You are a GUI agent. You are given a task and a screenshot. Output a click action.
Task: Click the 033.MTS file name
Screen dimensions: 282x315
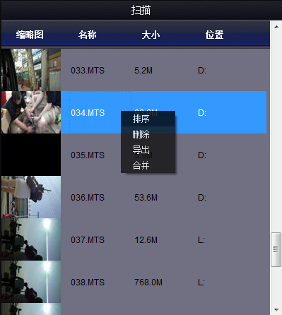[x=88, y=71]
